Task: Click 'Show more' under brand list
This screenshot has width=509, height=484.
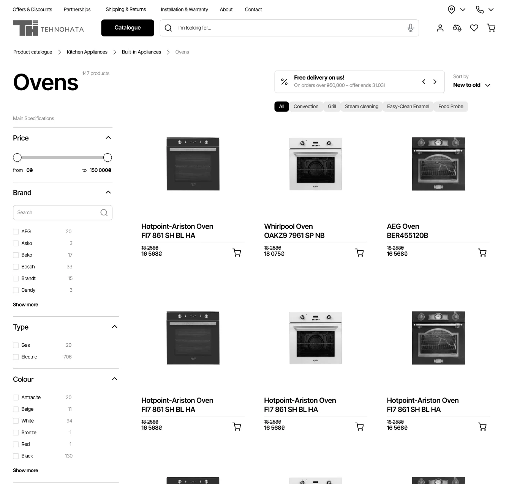Action: tap(25, 304)
